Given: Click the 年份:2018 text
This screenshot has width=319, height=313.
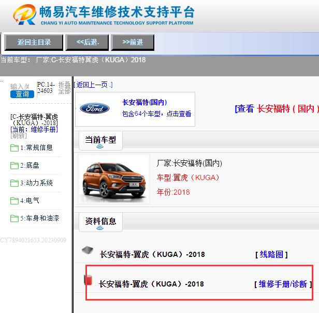Looking at the screenshot, I should tap(173, 192).
